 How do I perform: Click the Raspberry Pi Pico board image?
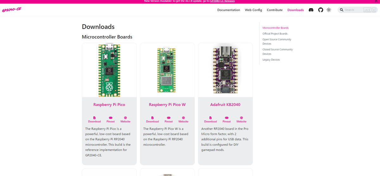[x=109, y=70]
